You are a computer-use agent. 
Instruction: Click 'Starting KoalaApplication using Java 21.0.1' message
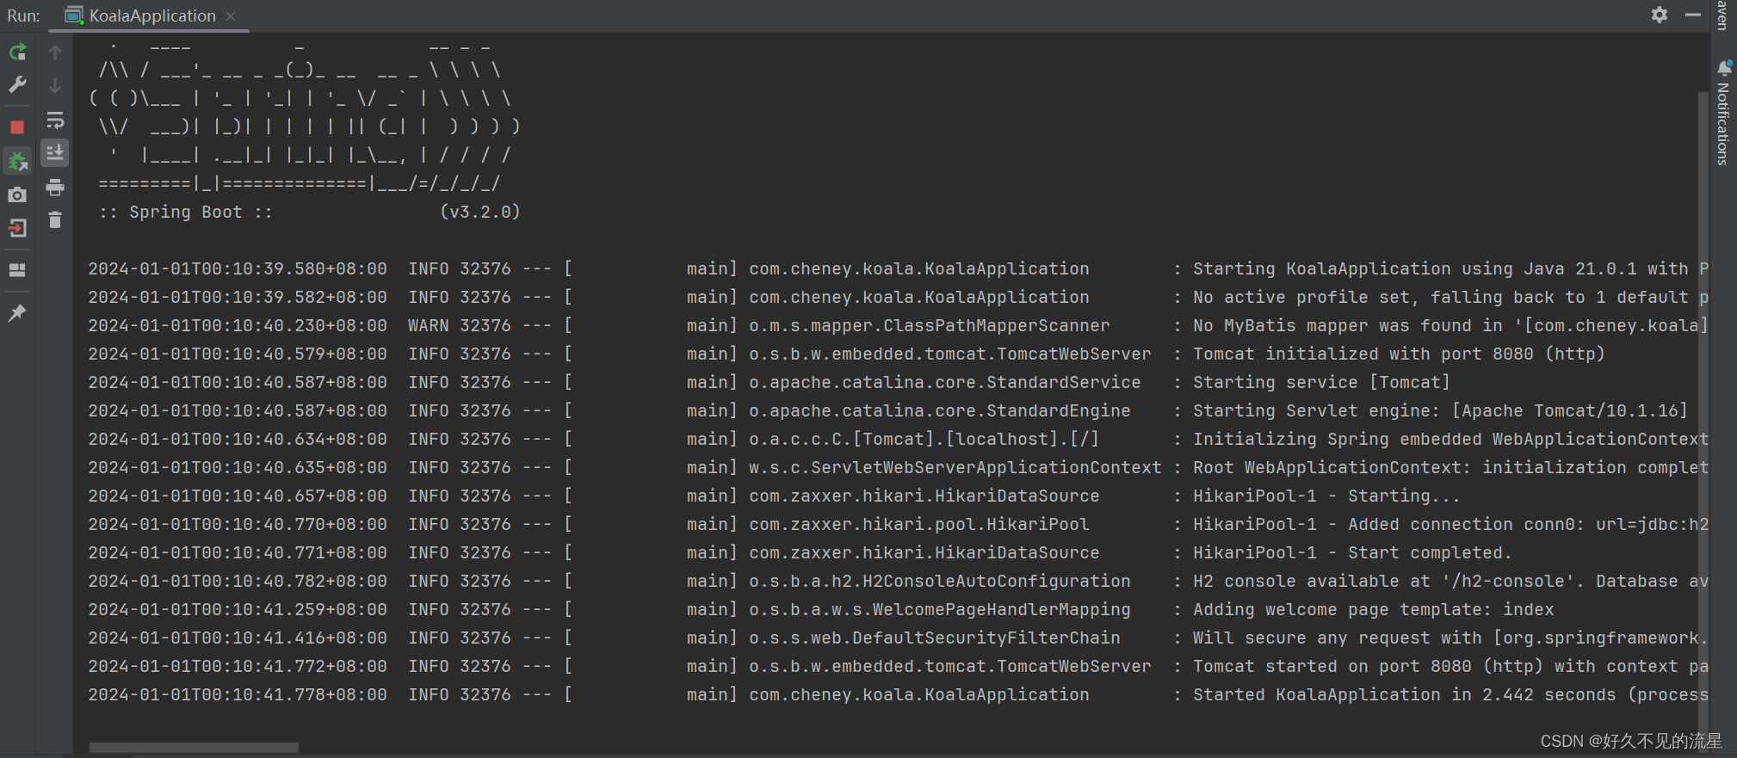point(1450,268)
